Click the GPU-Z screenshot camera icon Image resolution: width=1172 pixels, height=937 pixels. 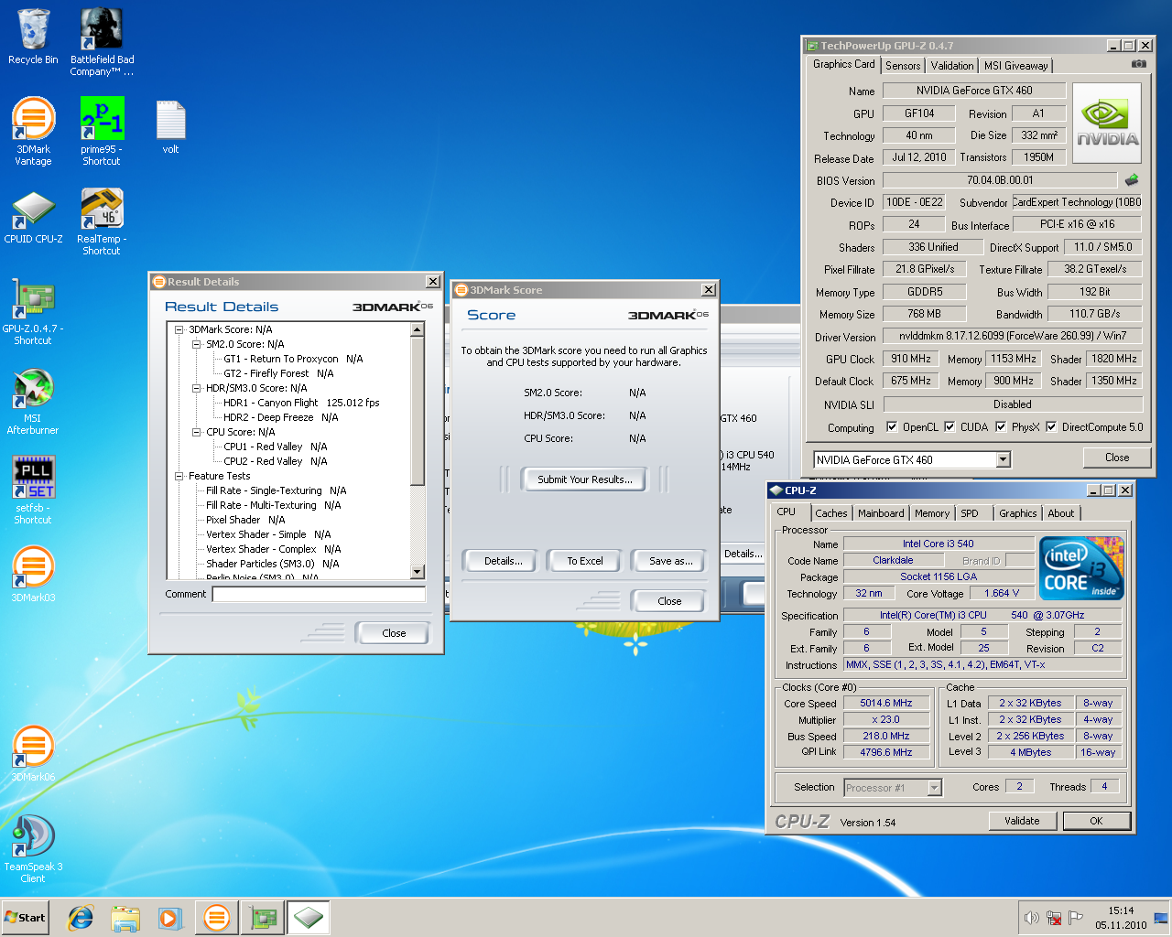click(1138, 64)
